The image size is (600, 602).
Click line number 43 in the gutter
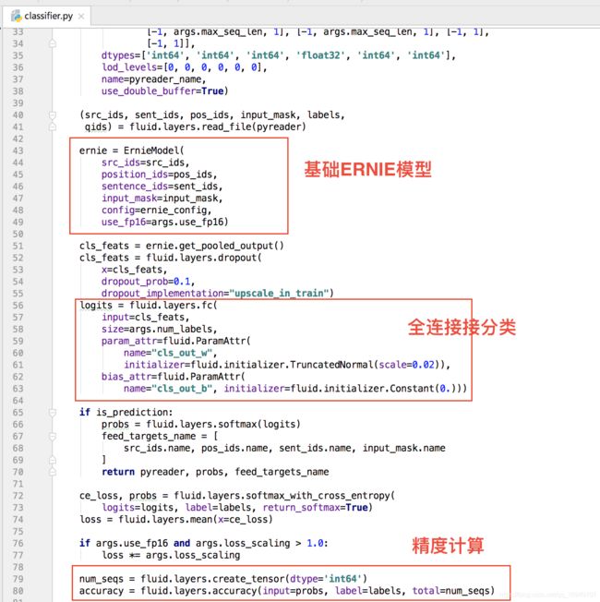coord(18,150)
